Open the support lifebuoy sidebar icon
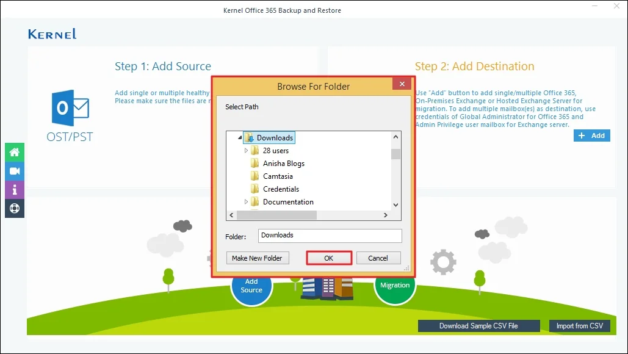 click(x=15, y=209)
